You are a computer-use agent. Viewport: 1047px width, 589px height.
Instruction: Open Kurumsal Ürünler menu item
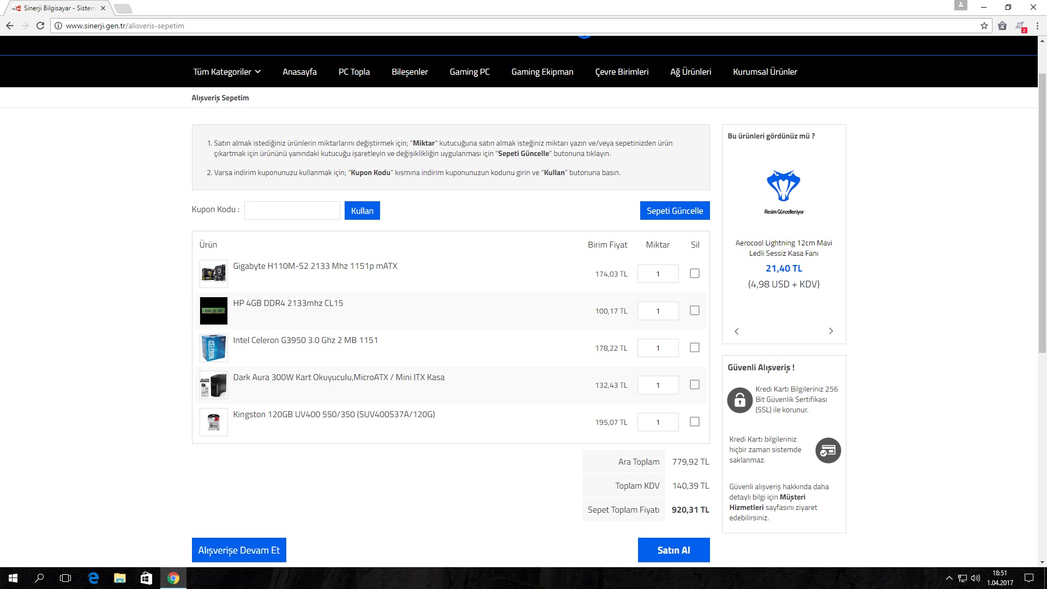pos(765,71)
